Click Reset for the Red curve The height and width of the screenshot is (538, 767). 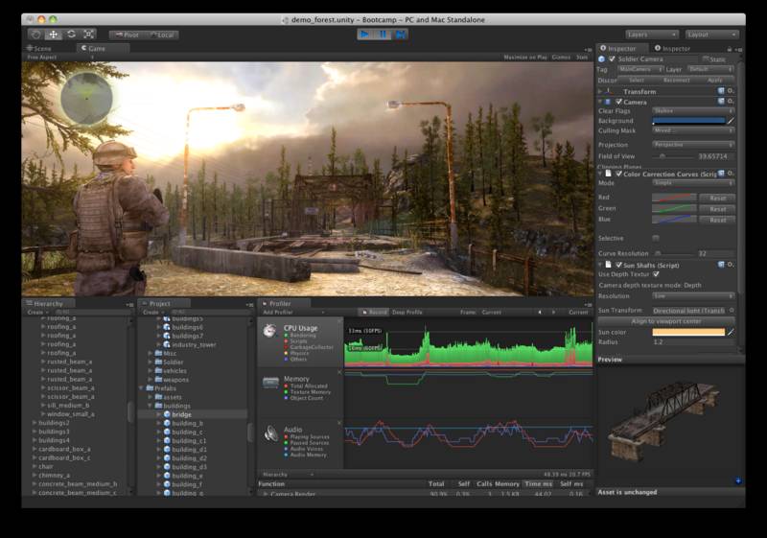(x=717, y=199)
